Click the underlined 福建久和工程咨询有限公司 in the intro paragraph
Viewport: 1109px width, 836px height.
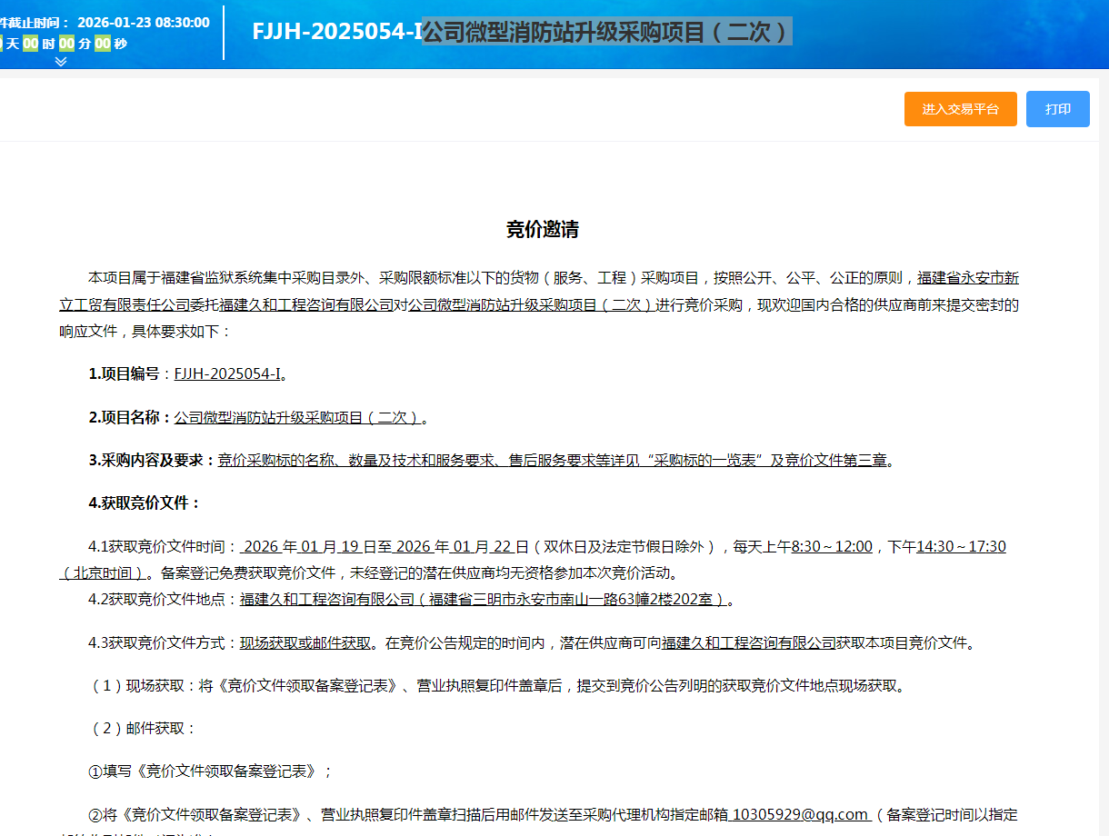[x=306, y=305]
